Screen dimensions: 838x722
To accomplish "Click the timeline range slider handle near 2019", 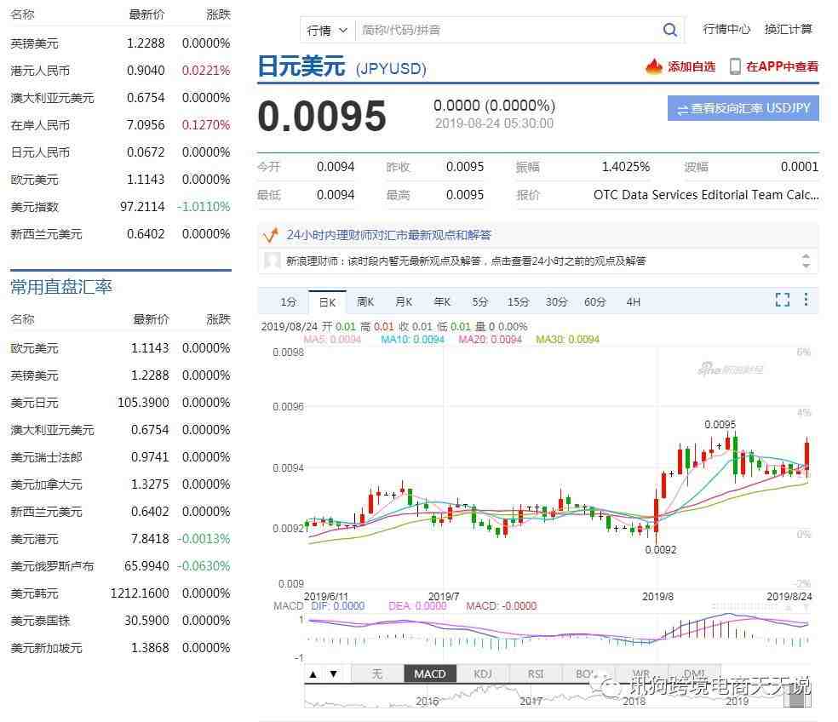I will click(797, 697).
